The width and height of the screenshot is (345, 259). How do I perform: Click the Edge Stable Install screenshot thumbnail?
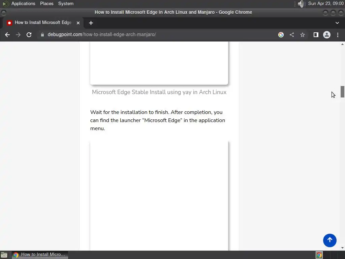159,63
